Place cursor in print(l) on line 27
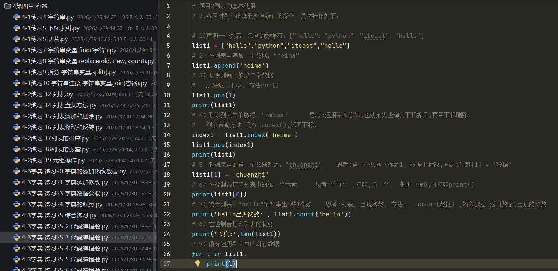Image resolution: width=558 pixels, height=271 pixels. point(221,264)
